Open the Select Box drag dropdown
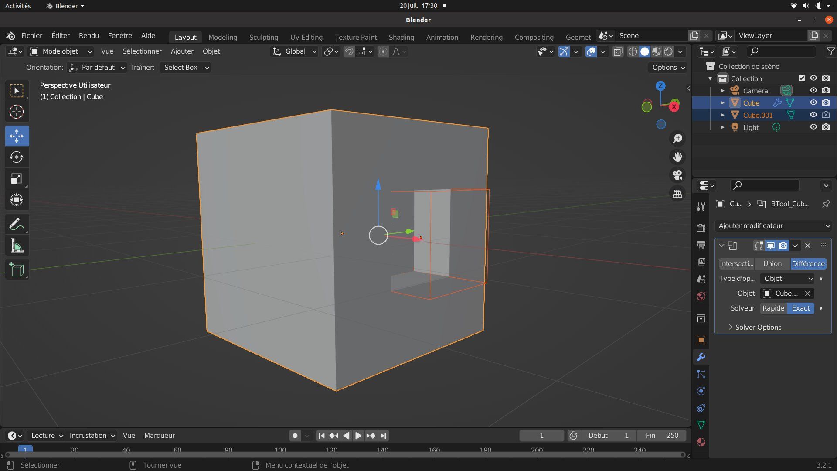 [185, 68]
